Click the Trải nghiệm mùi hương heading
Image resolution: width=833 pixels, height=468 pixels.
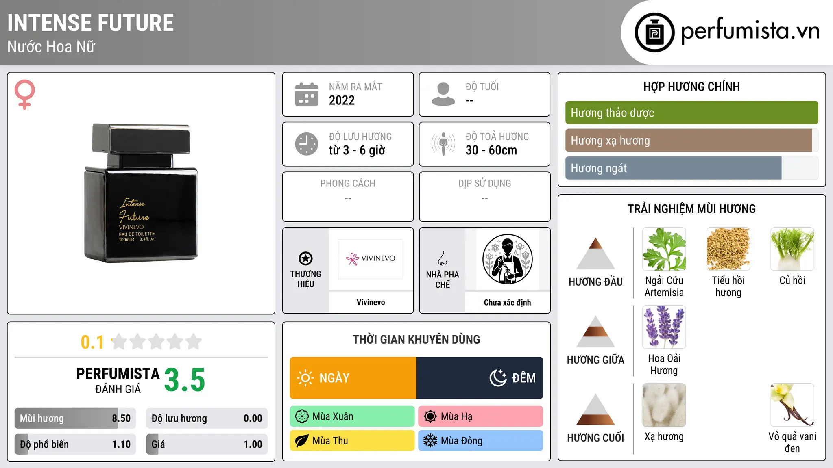(x=691, y=209)
